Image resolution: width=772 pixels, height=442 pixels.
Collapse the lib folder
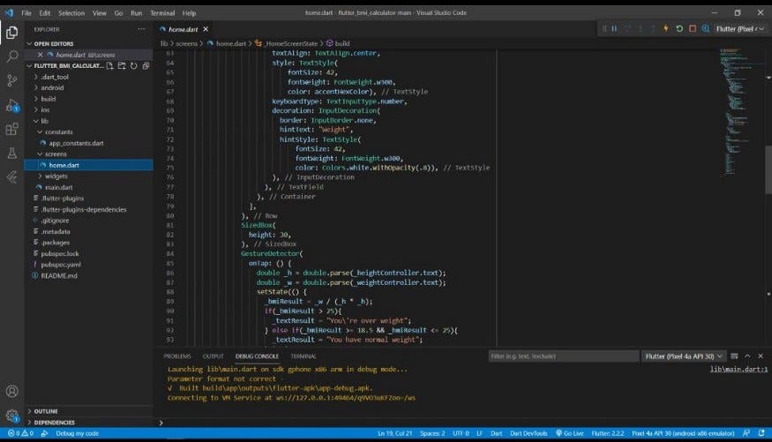click(x=44, y=121)
